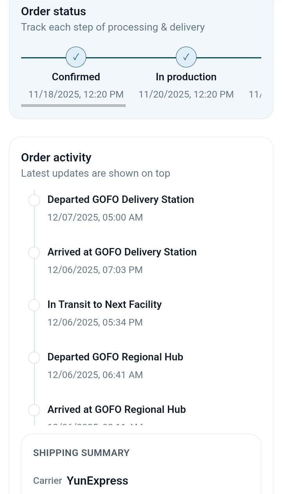Click the In Transit to Next Facility marker
The width and height of the screenshot is (282, 494).
[x=34, y=305]
